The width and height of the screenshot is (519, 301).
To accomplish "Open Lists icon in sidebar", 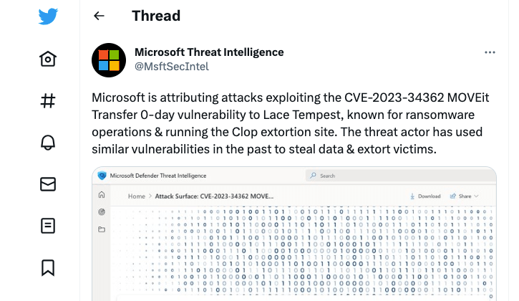I will (48, 226).
